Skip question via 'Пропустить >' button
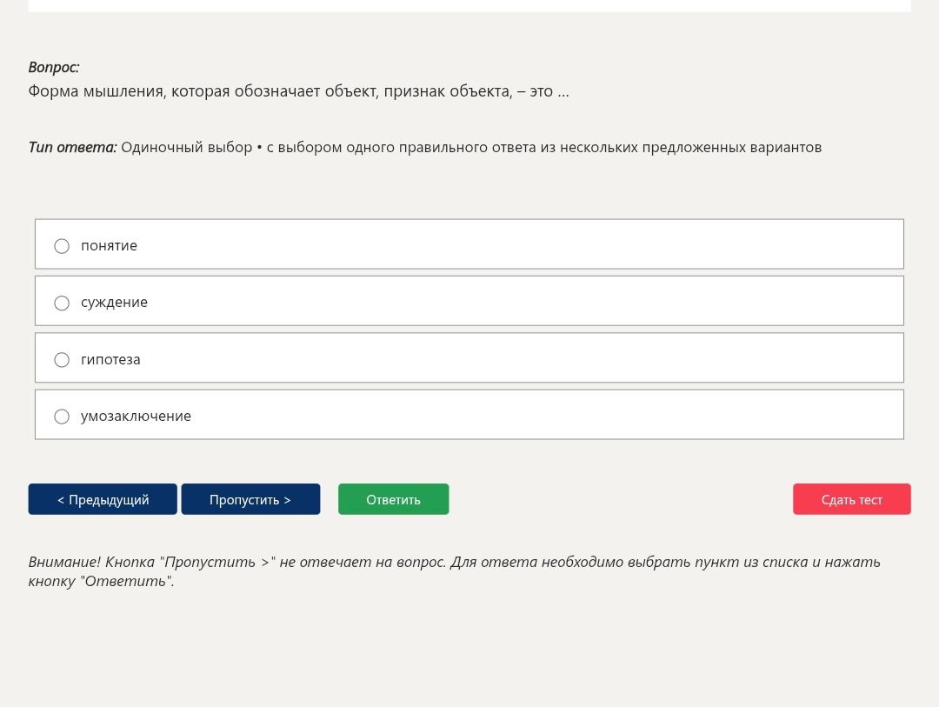The image size is (939, 707). pos(250,499)
